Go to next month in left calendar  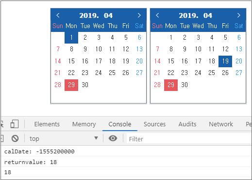click(x=139, y=15)
